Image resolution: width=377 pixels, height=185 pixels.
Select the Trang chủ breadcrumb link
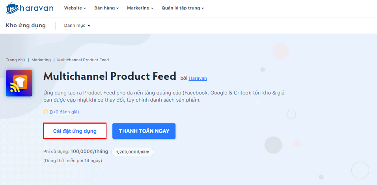[x=15, y=60]
